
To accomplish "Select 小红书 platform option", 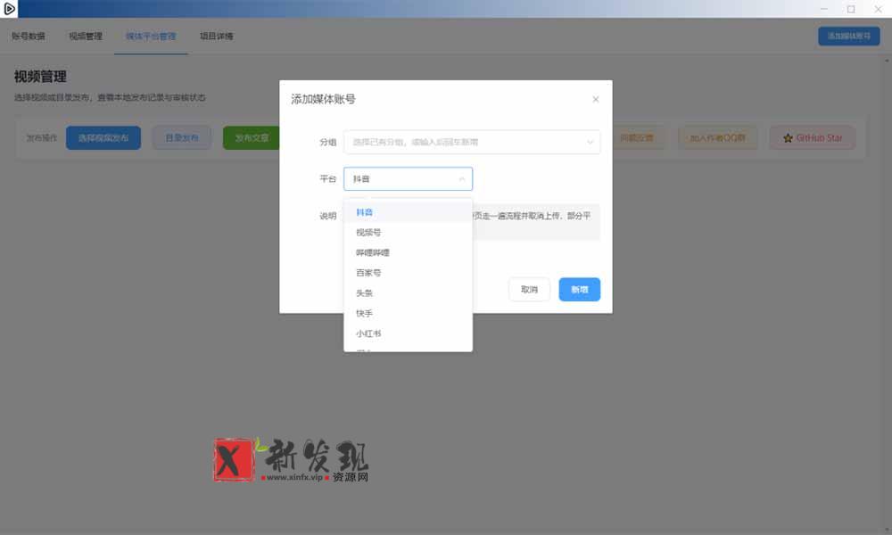I will (408, 333).
